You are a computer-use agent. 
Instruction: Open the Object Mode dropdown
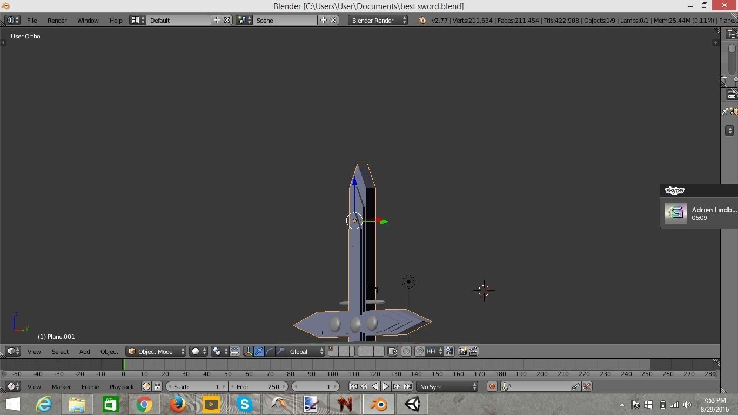(x=156, y=351)
